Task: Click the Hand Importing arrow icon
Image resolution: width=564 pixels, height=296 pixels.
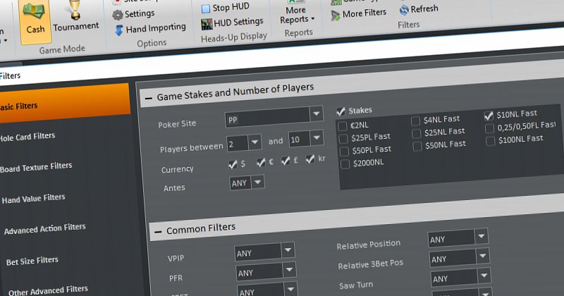Action: tap(118, 29)
